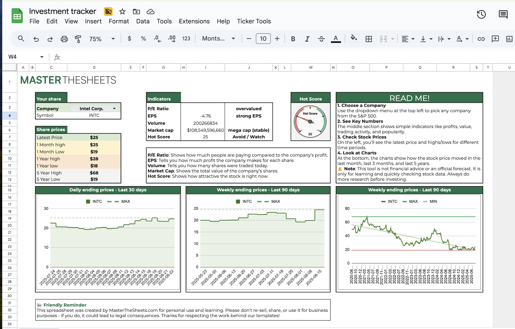Screen dimensions: 515x329
Task: Click the insert link icon
Action: point(481,39)
